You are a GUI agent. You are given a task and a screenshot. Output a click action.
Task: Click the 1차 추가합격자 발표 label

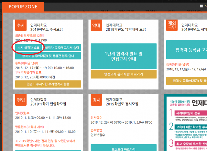click(28, 72)
